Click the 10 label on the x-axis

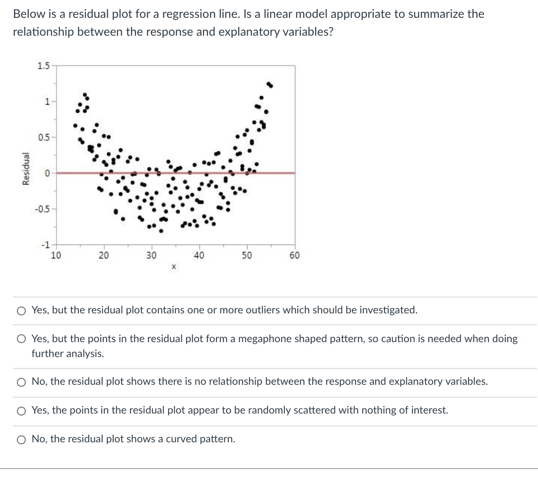point(56,255)
